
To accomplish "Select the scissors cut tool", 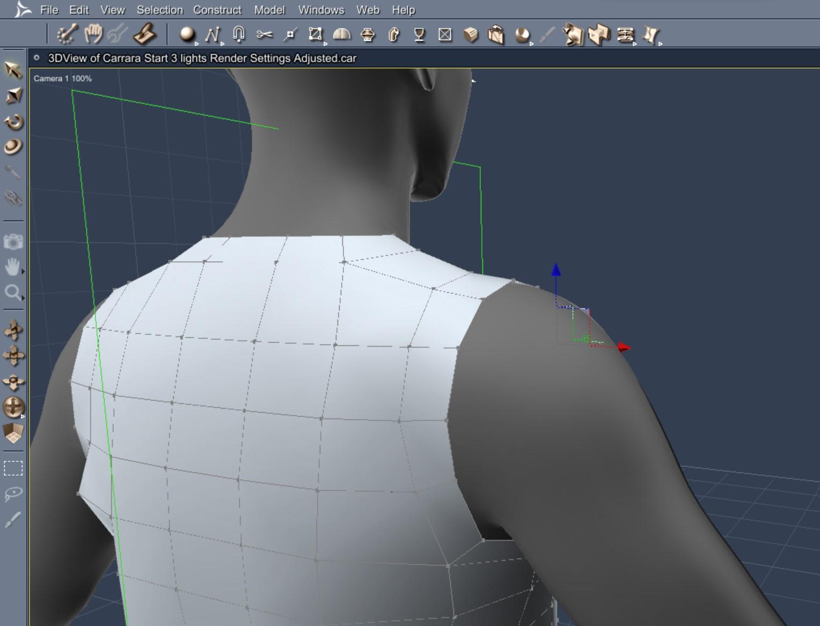I will pyautogui.click(x=265, y=34).
